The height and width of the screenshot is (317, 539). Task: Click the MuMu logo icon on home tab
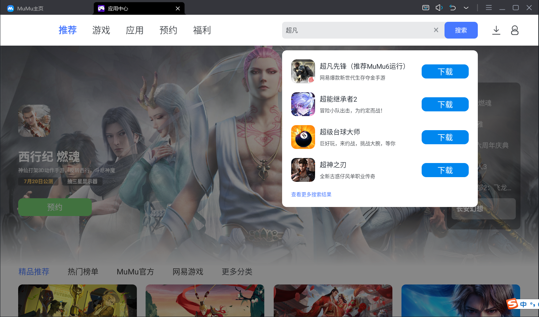click(10, 8)
